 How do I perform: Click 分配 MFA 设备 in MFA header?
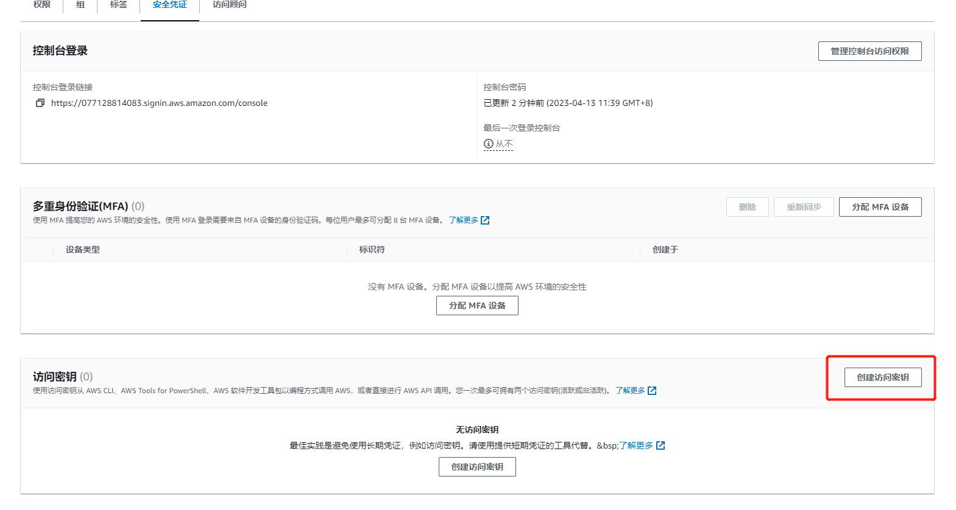tap(880, 207)
